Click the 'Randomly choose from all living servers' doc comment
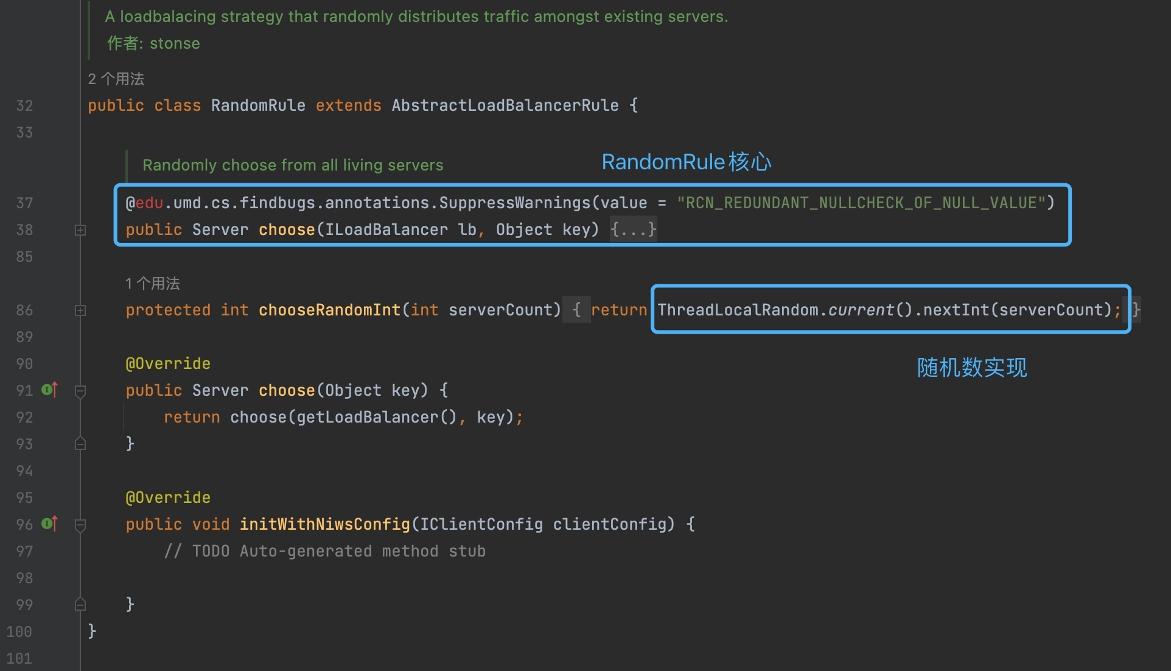Image resolution: width=1171 pixels, height=671 pixels. point(293,165)
